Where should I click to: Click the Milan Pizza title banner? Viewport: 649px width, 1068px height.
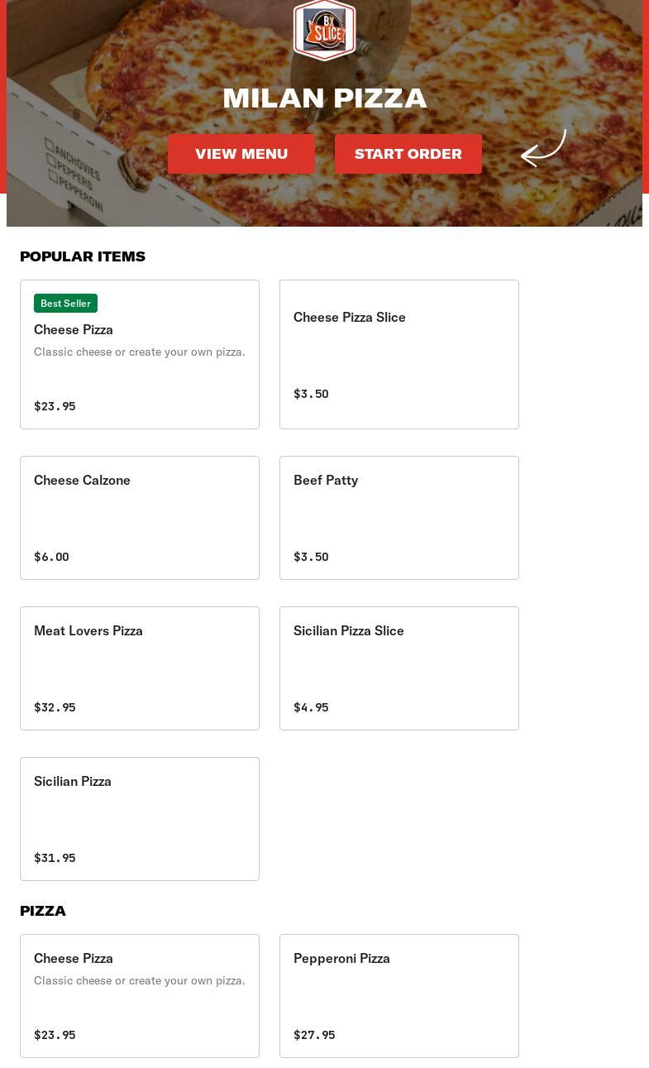coord(324,98)
